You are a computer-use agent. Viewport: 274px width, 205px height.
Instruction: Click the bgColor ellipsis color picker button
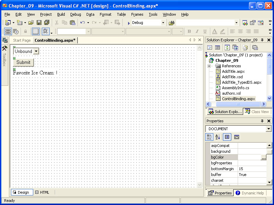coord(263,158)
